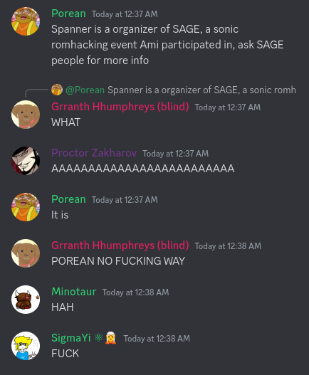Screen dimensions: 309x375
Task: Open Minotaur's bull avatar
Action: click(x=26, y=300)
